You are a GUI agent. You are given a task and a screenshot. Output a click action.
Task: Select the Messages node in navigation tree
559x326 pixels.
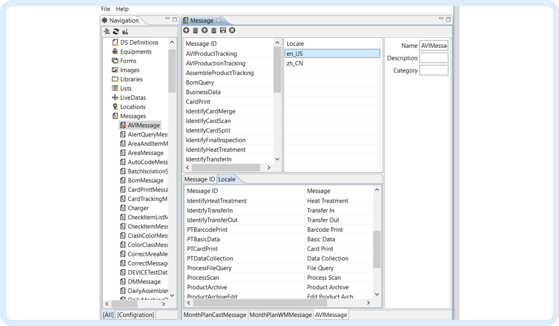tap(133, 116)
